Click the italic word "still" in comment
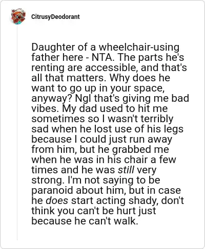Screen dimensions: 205x249 126,170
